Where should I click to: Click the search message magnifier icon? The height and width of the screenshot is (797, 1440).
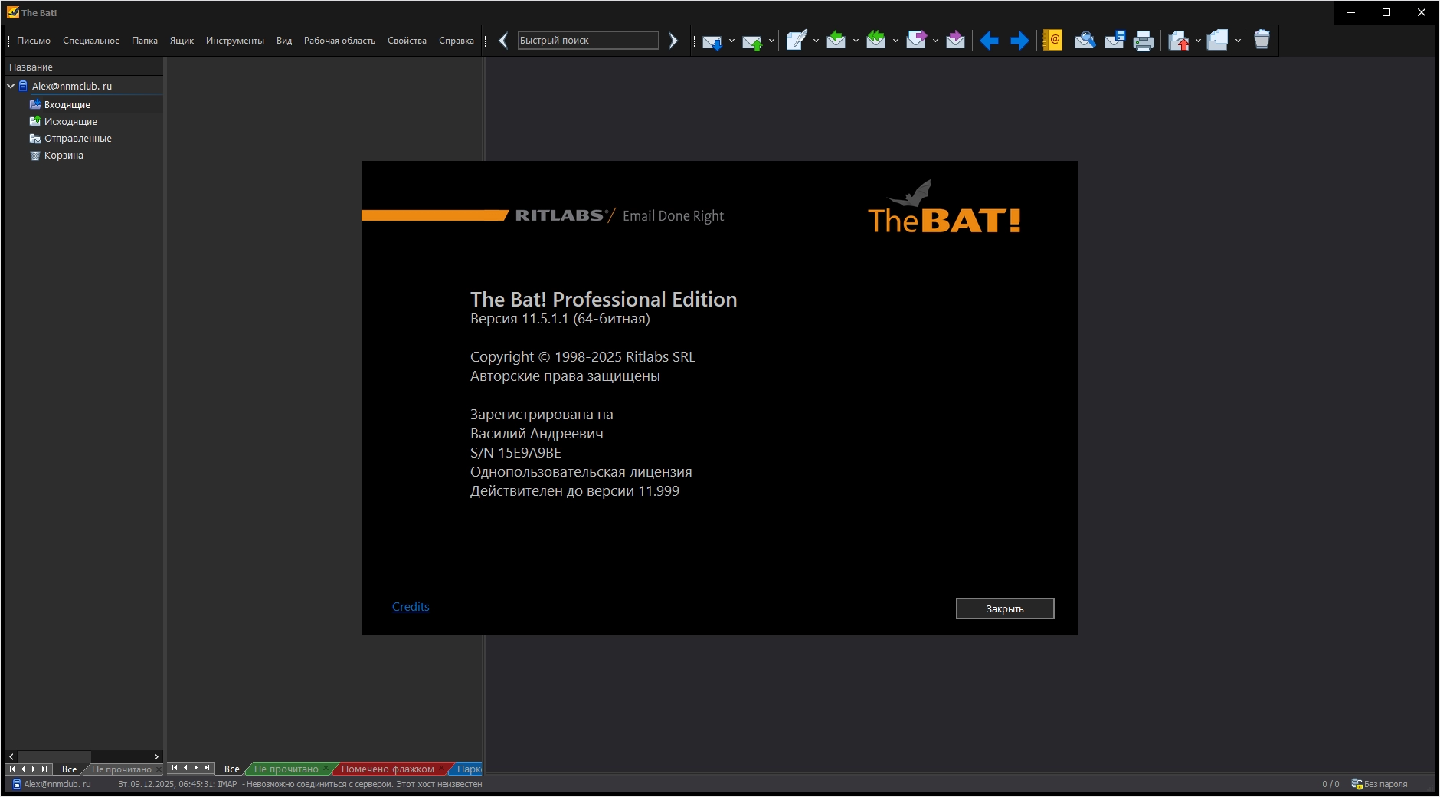[x=1084, y=41]
